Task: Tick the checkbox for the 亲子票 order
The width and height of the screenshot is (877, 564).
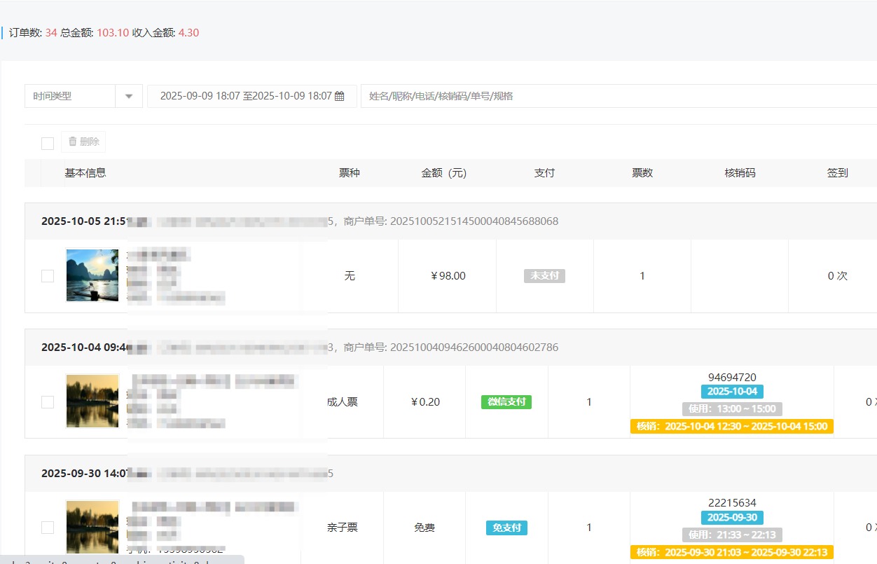Action: pos(48,528)
